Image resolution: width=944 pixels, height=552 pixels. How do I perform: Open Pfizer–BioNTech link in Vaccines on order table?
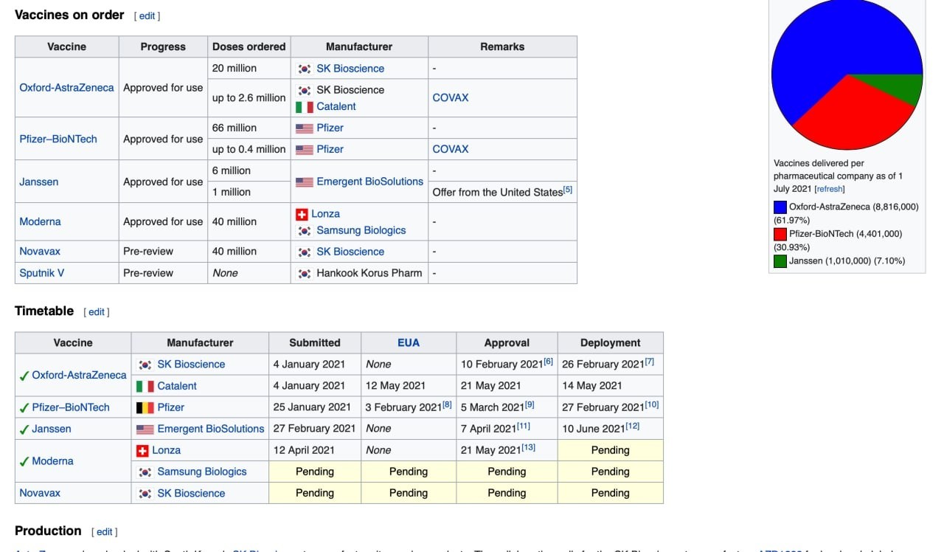pos(58,139)
